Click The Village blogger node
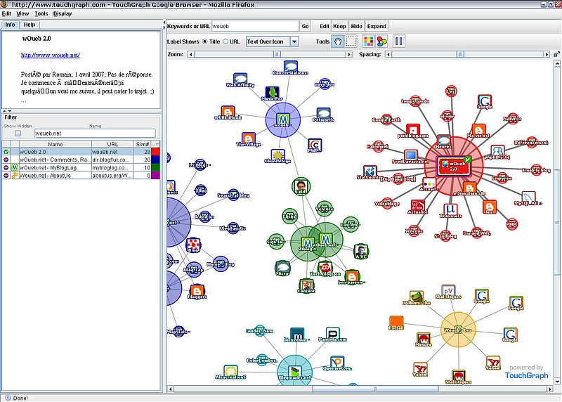The image size is (562, 402). point(248,138)
